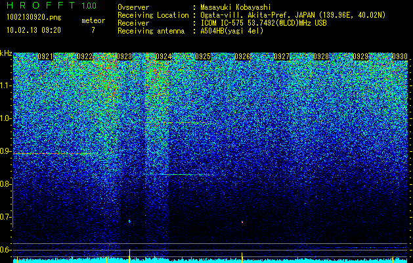Click the meteor count value 7
This screenshot has width=413, height=263.
[x=93, y=30]
